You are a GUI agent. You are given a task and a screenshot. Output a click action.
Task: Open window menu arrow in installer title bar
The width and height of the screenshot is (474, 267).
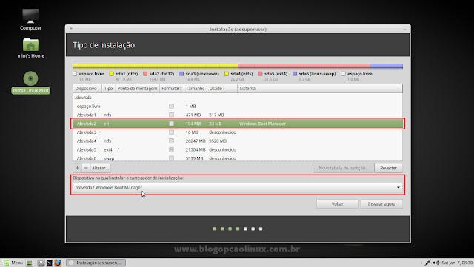click(71, 29)
